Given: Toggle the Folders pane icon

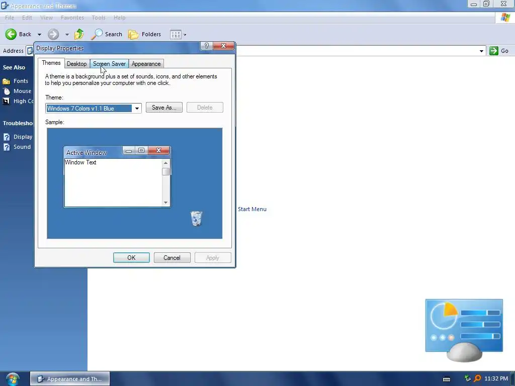Looking at the screenshot, I should pos(133,34).
